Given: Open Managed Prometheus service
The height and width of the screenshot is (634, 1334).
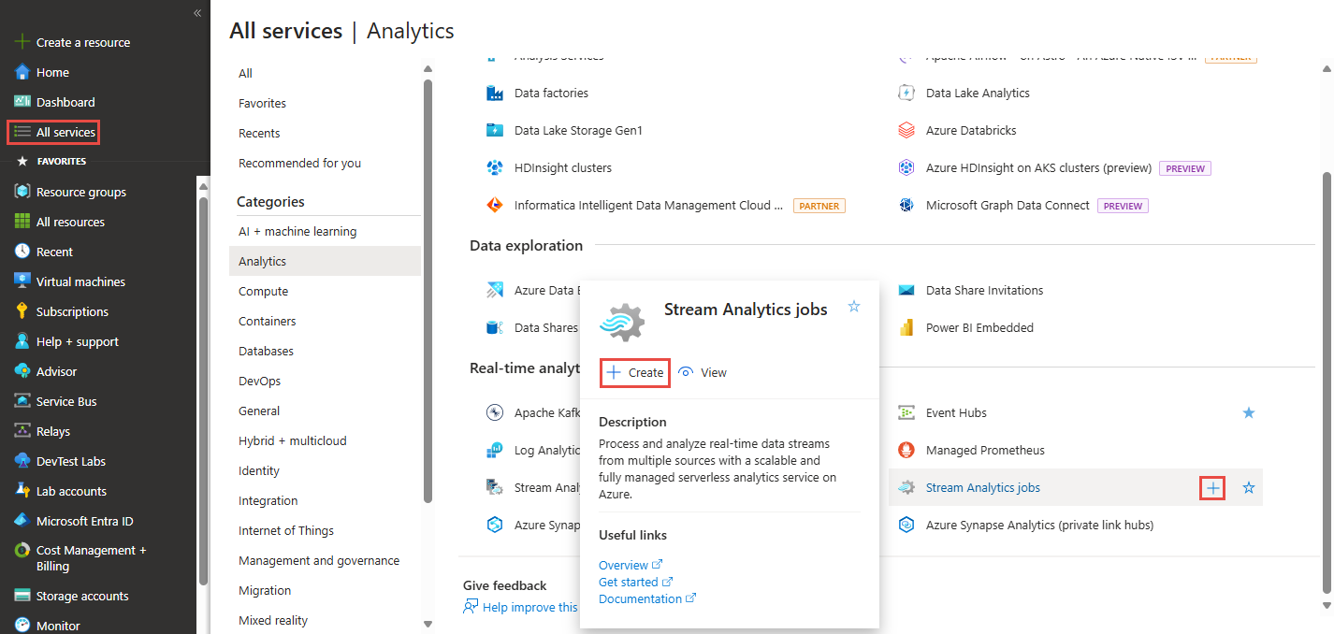Looking at the screenshot, I should point(985,450).
